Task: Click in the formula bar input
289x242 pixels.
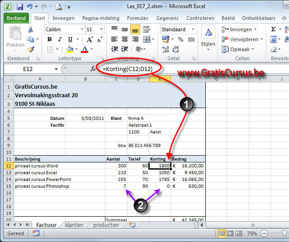Action: click(x=194, y=69)
